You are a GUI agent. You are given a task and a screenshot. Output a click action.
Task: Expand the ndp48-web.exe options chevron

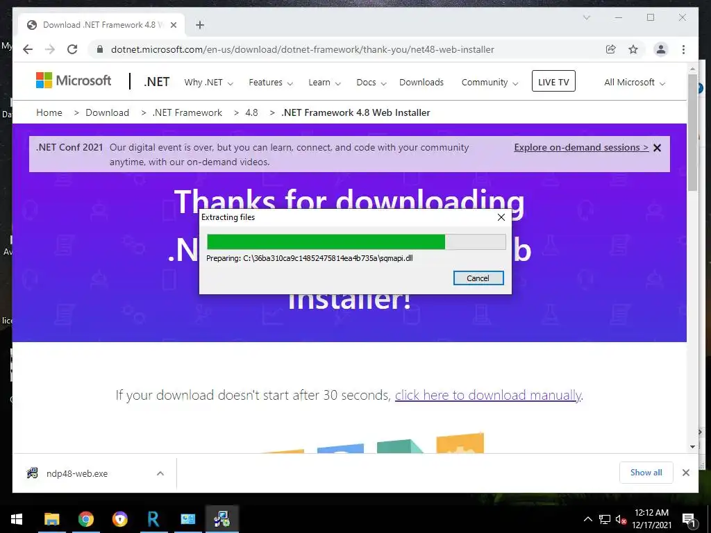[x=160, y=473]
